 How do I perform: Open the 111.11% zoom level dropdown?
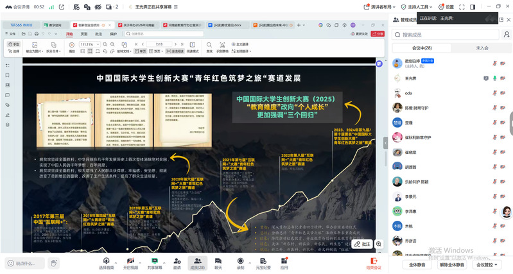(x=89, y=44)
